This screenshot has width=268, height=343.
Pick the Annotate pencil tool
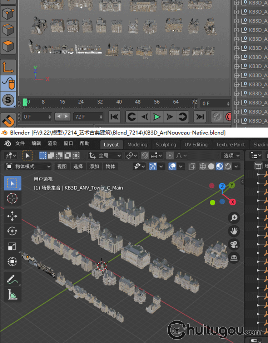click(13, 279)
